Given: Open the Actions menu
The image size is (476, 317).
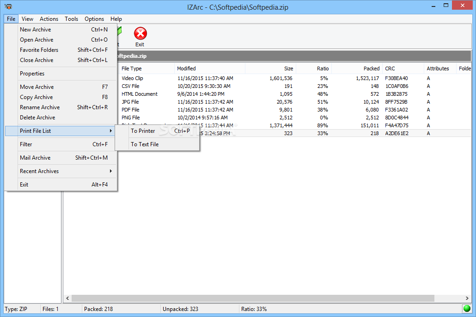Looking at the screenshot, I should click(x=49, y=19).
